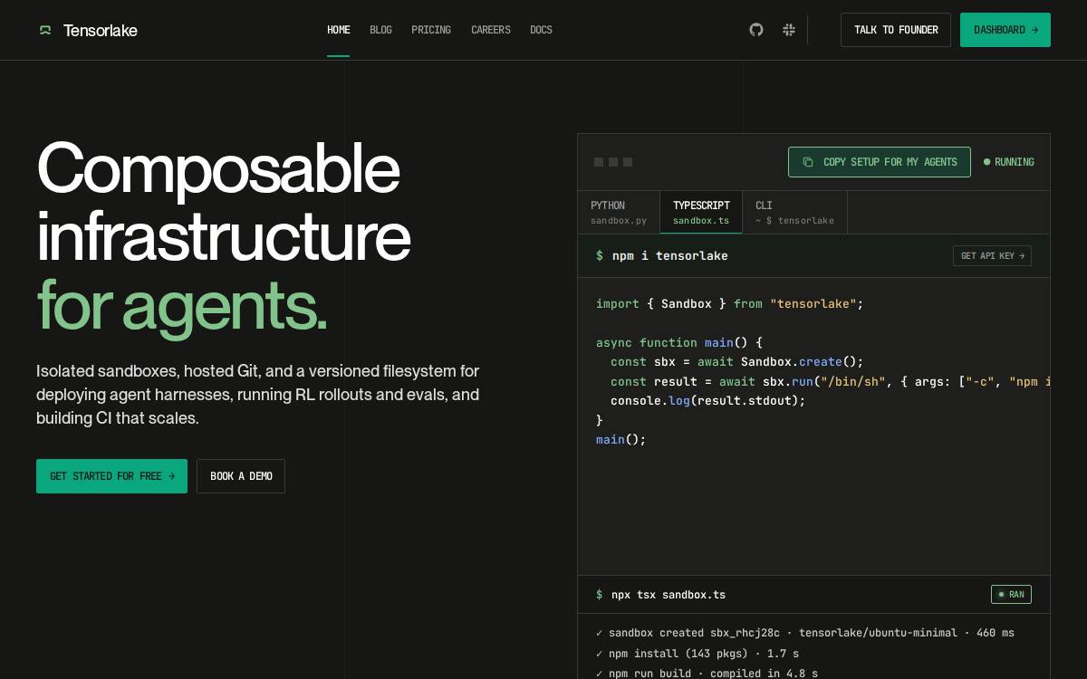Click the Running status label

pos(1015,162)
